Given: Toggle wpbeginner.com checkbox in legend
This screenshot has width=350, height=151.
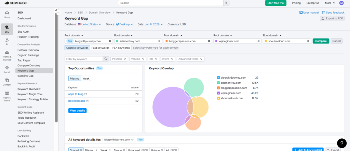Looking at the screenshot, I should coord(218,93).
